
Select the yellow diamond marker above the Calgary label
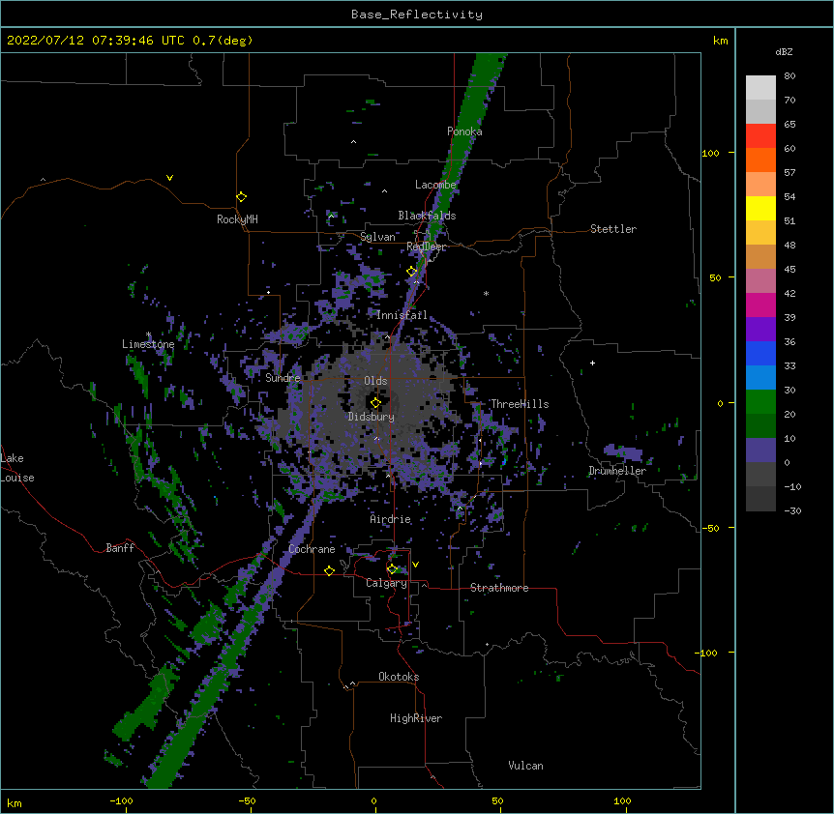click(x=392, y=569)
